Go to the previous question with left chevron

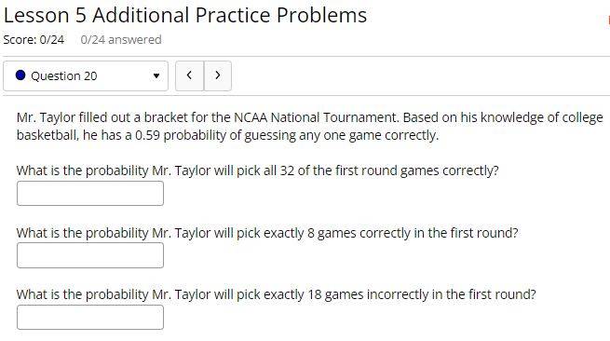click(189, 75)
